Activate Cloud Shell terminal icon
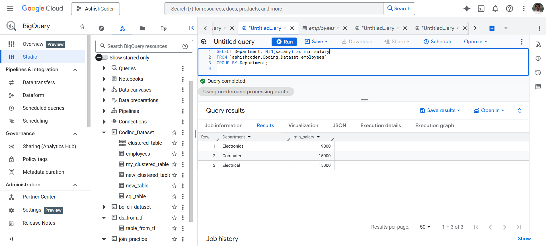Viewport: 546px width, 246px height. pos(481,9)
